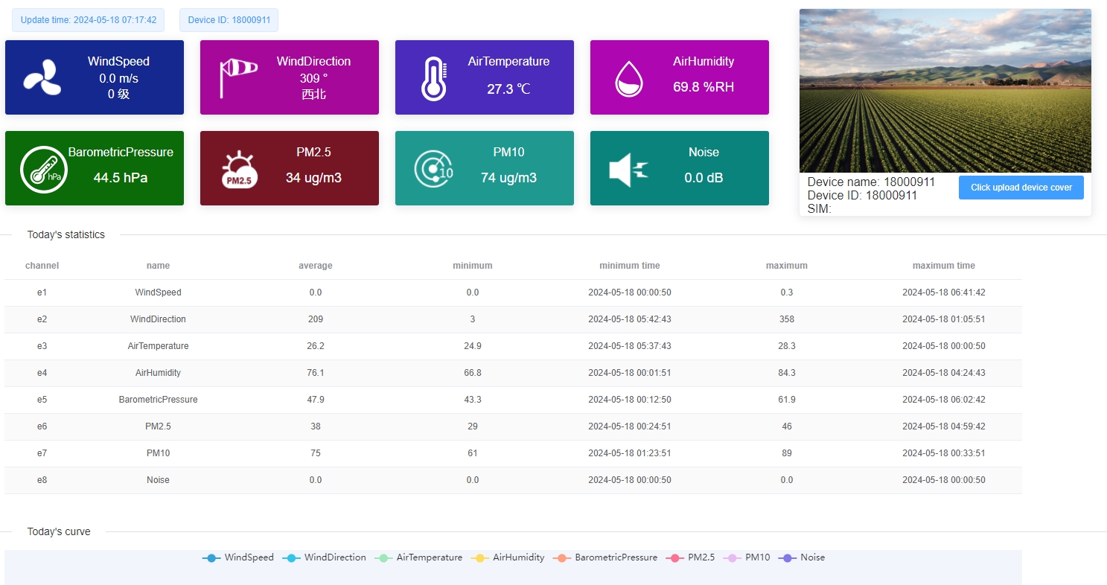Click the AirHumidity water drop icon
This screenshot has width=1107, height=585.
coord(628,78)
